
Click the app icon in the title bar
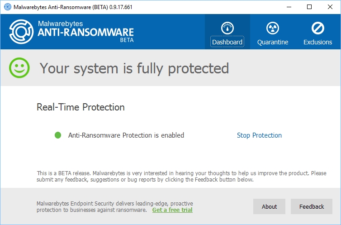tap(6, 7)
